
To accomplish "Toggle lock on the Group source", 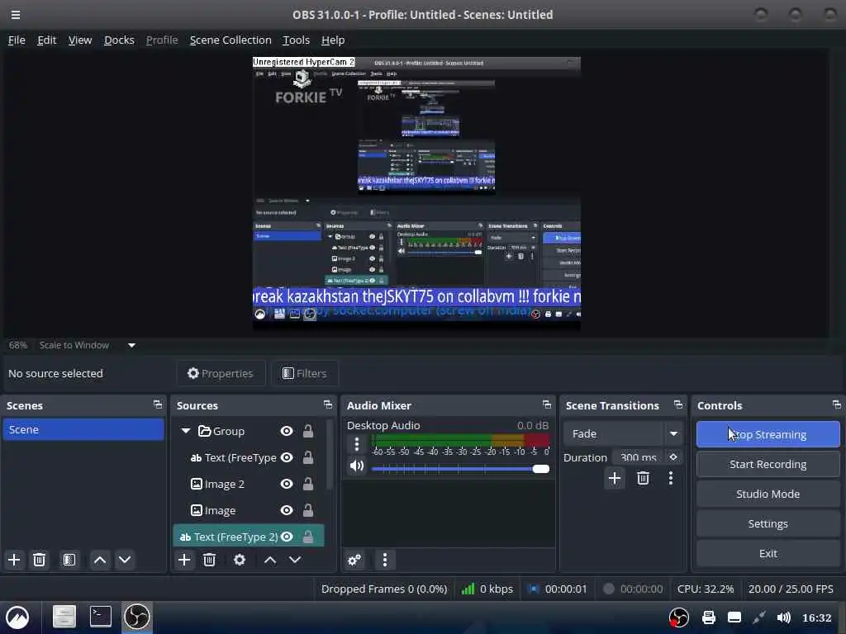I will [x=307, y=431].
